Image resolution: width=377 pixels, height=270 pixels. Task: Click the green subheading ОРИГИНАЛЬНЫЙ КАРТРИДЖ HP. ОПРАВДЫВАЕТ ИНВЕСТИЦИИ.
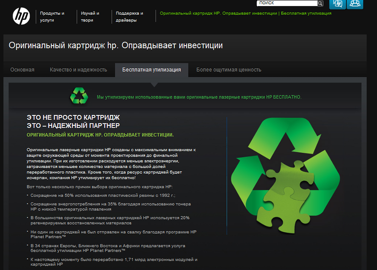pyautogui.click(x=100, y=135)
